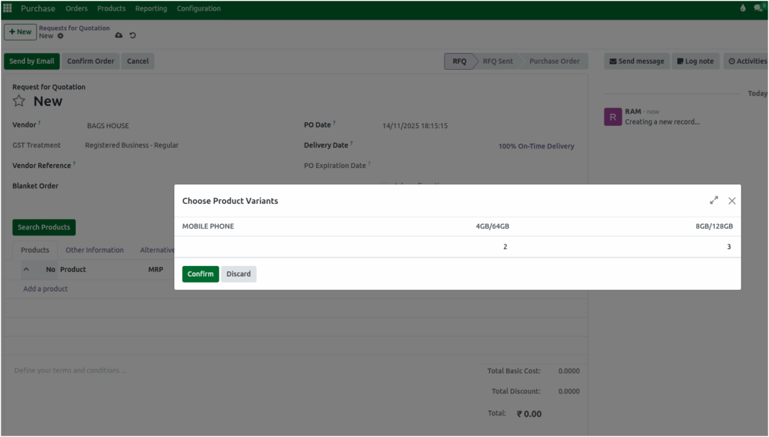Click the Send by Email button
Screen dimensions: 769x437
[x=32, y=61]
